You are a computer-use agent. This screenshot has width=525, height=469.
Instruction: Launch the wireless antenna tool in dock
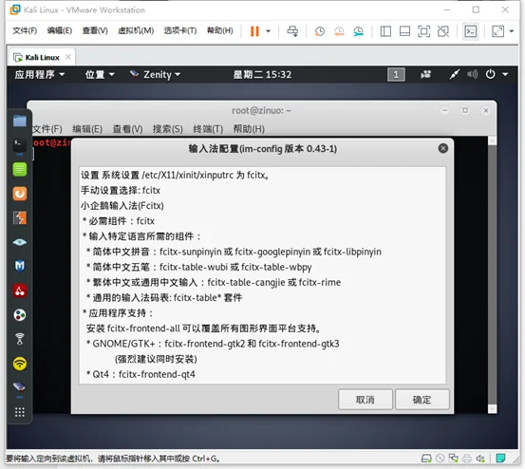(x=20, y=339)
